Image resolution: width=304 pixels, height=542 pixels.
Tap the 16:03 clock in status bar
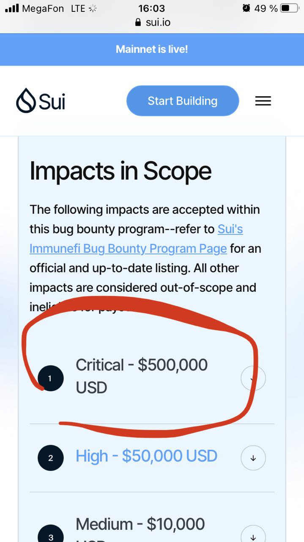pos(151,8)
